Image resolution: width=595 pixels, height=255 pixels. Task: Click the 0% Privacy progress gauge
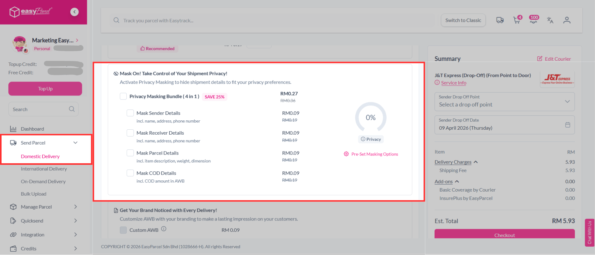click(x=371, y=118)
